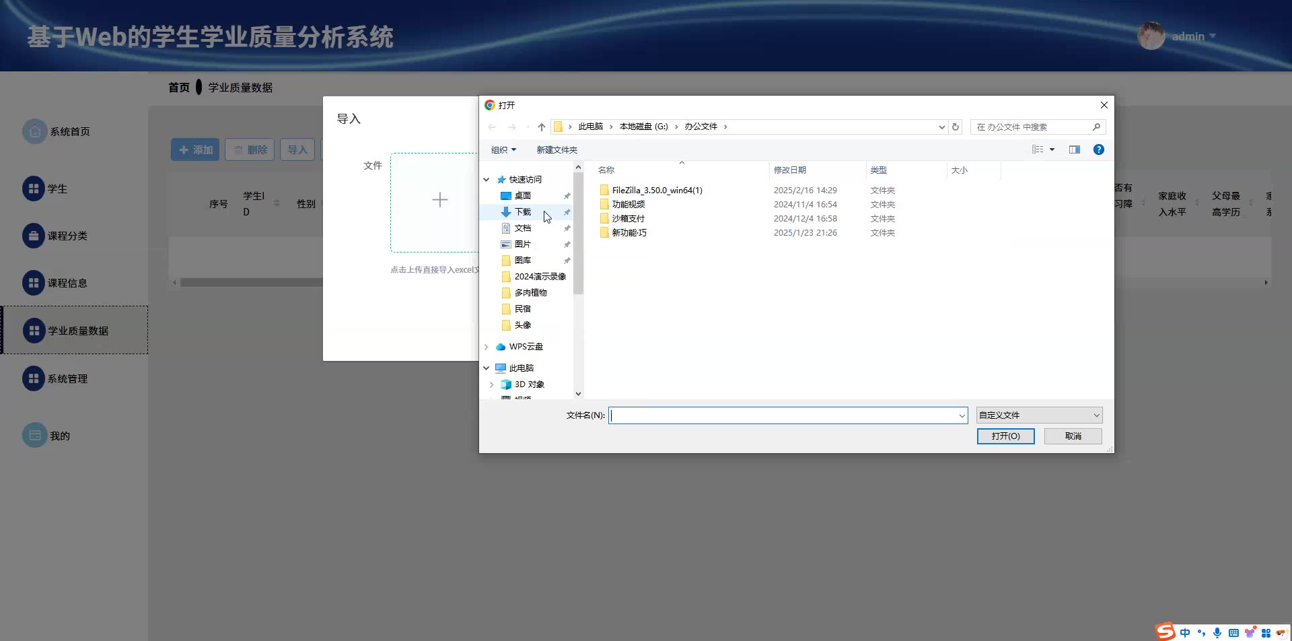This screenshot has width=1292, height=641.
Task: Click the help question mark icon
Action: (1098, 149)
